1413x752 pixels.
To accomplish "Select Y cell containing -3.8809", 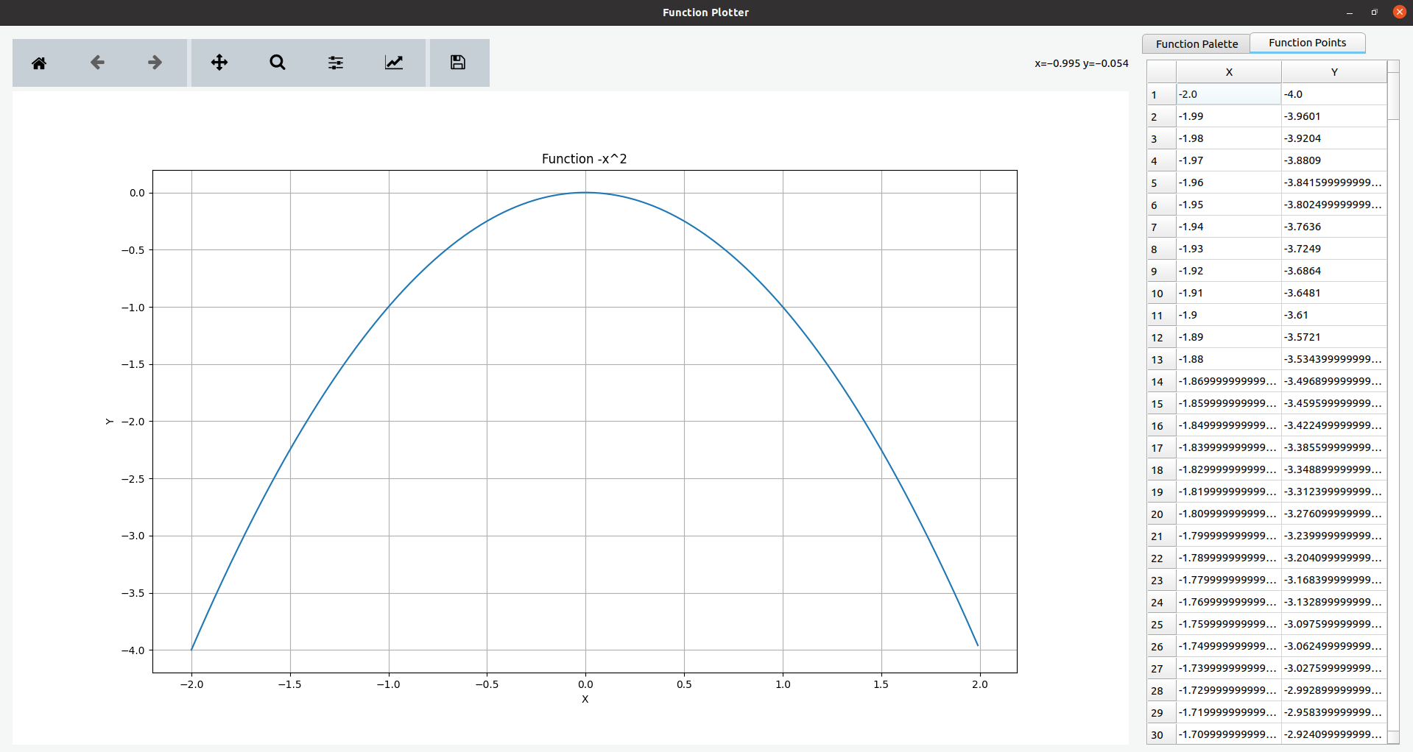I will click(1334, 160).
